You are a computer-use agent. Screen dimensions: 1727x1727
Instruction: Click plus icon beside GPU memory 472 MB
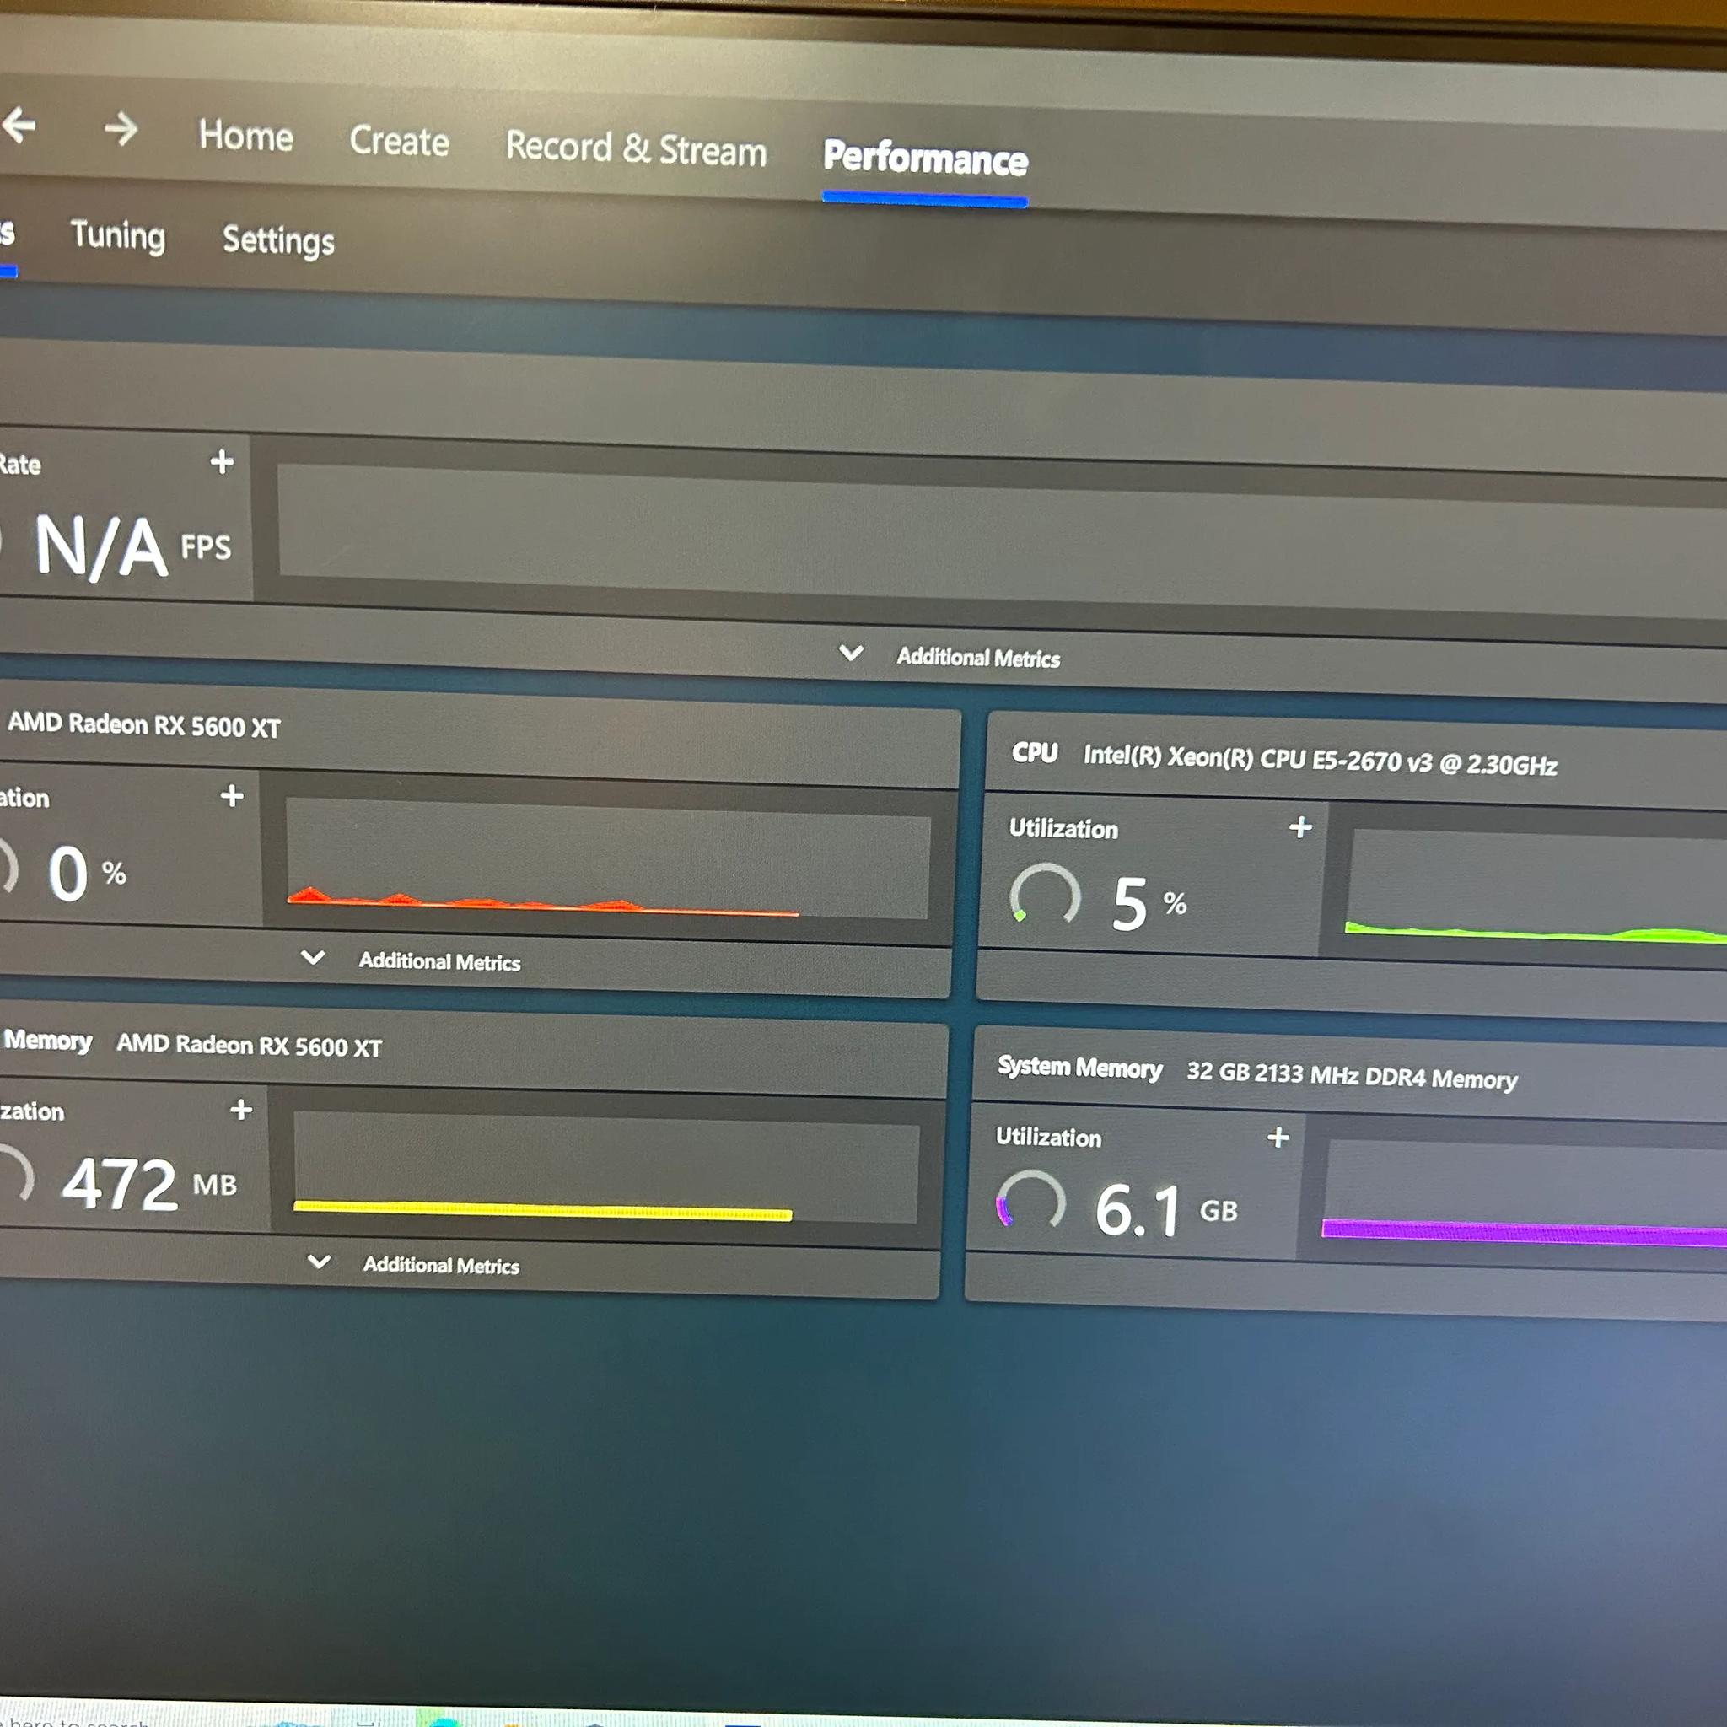coord(241,1110)
